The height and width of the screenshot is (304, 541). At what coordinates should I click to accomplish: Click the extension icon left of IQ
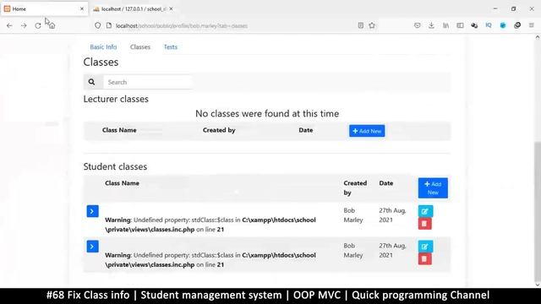474,25
